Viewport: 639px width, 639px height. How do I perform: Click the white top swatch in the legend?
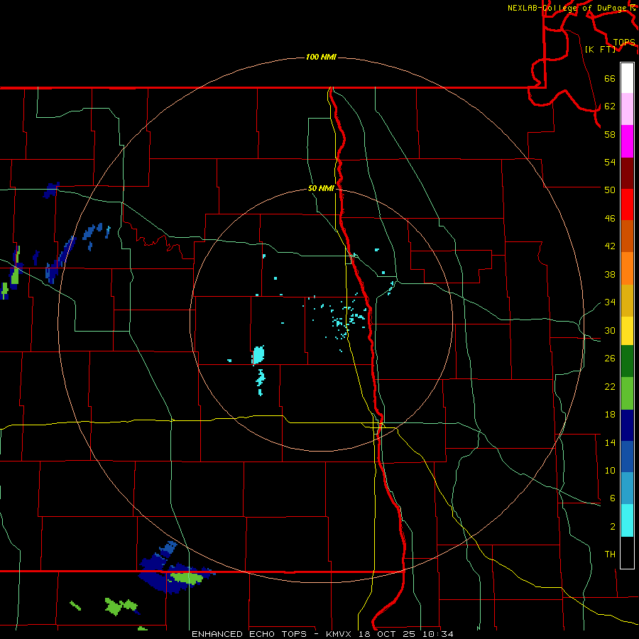627,78
